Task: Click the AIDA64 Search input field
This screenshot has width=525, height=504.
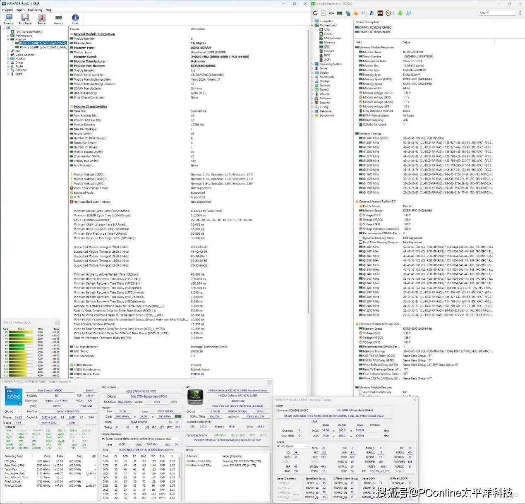Action: (x=496, y=13)
